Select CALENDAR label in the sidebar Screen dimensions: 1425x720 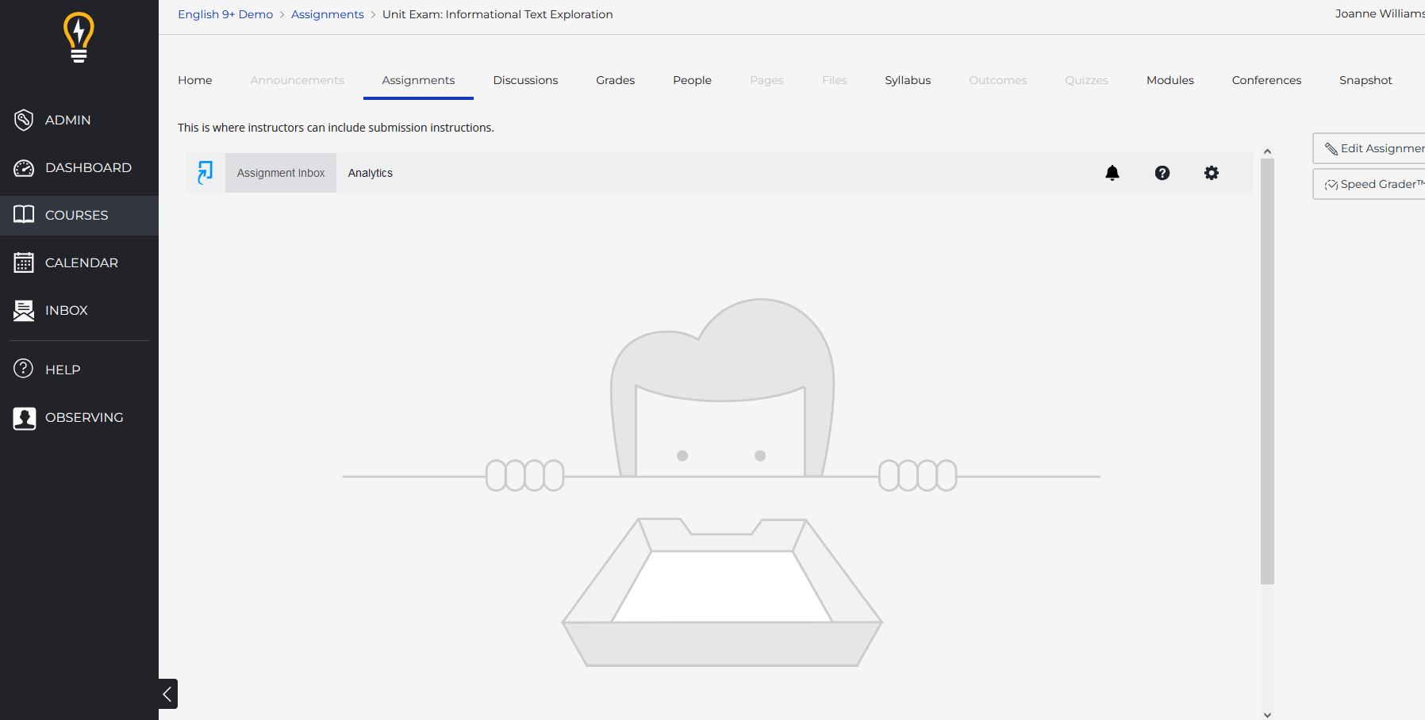pos(82,262)
